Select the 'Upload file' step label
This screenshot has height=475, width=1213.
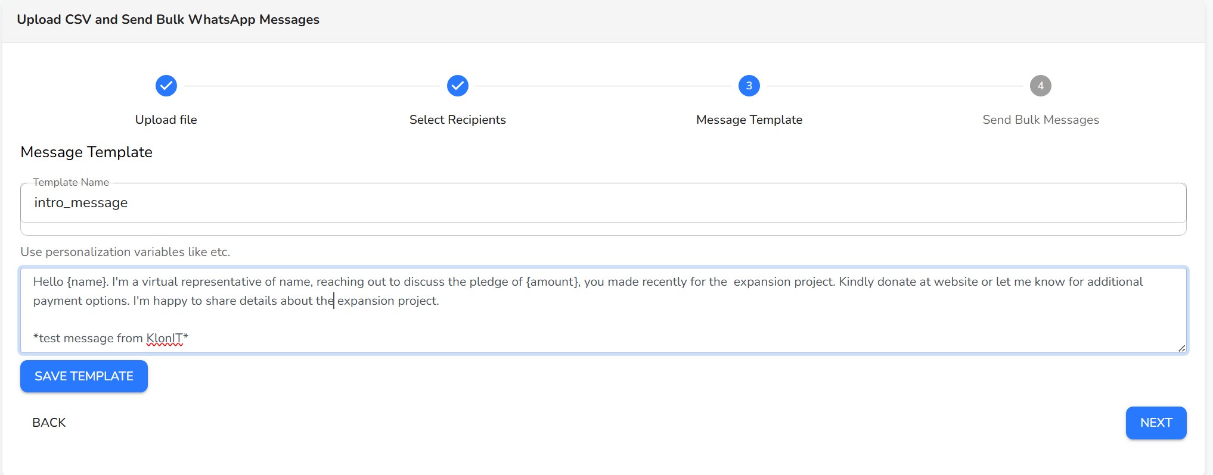(x=166, y=120)
